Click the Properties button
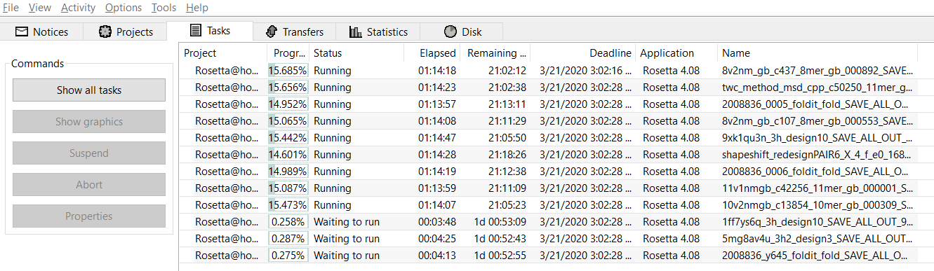 point(89,216)
